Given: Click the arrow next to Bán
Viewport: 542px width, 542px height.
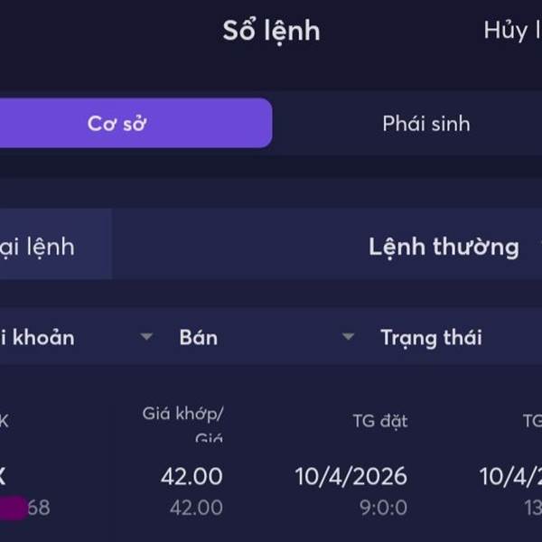Looking at the screenshot, I should 348,338.
